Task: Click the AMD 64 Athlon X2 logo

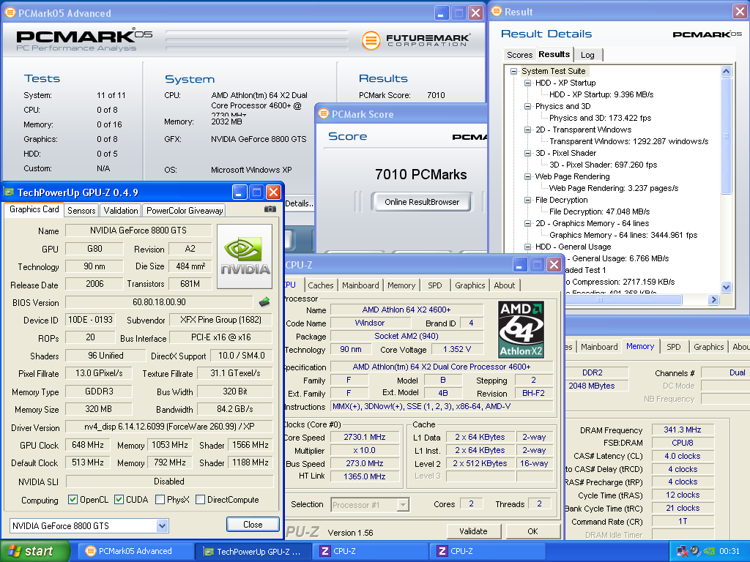Action: (x=521, y=329)
